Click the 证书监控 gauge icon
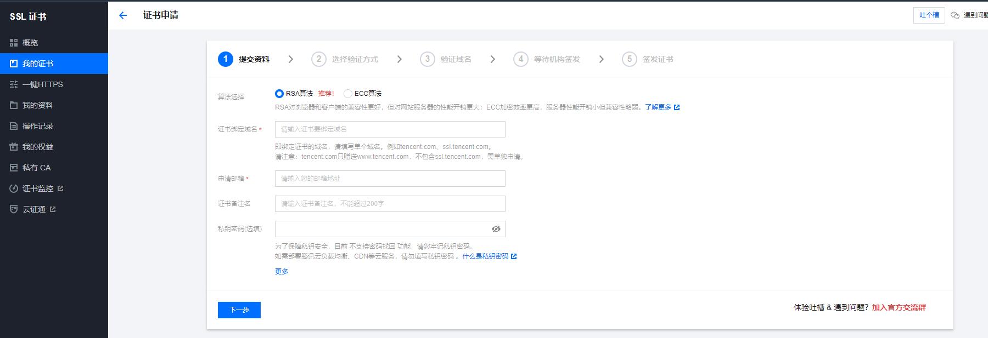 point(14,188)
